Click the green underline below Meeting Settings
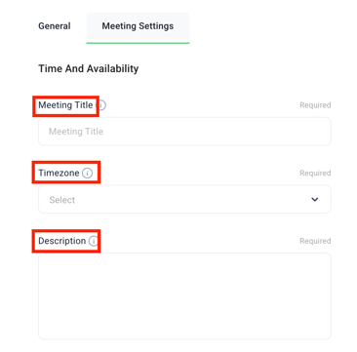Screen dimensions: 357x352 138,42
